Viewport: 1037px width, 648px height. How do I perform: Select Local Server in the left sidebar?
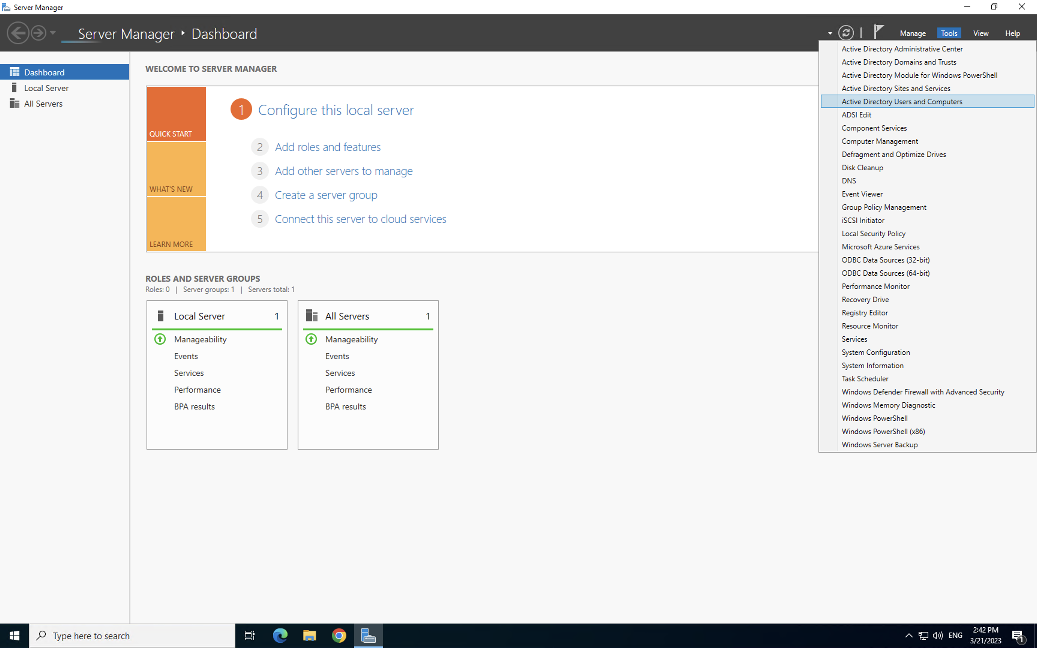pyautogui.click(x=65, y=88)
